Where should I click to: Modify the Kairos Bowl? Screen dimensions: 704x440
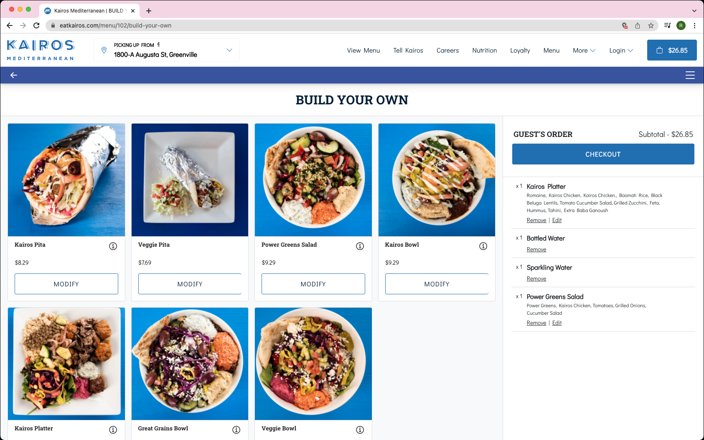pos(437,284)
